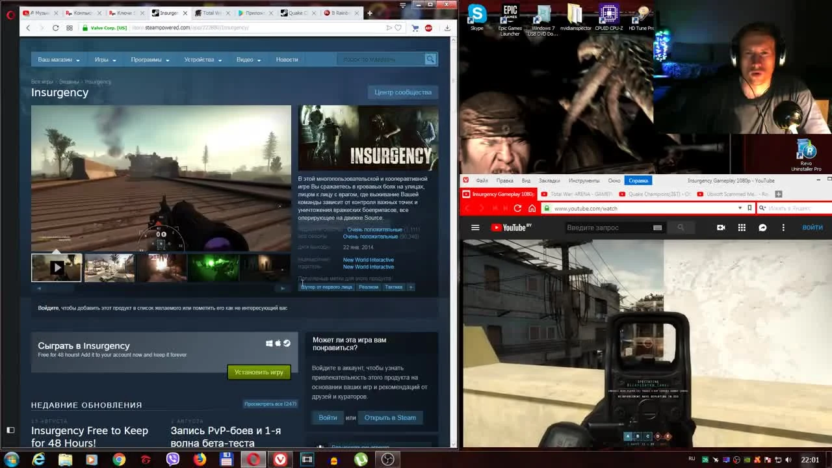Image resolution: width=832 pixels, height=468 pixels.
Task: Open the YouTube on-screen keyboard icon
Action: point(657,227)
